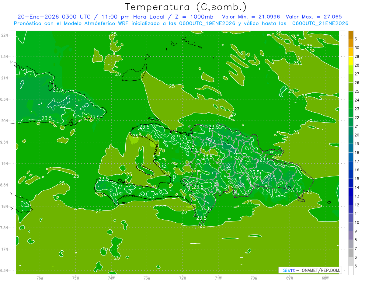Click the "70W" longitude label
Screen dimensions: 365x282
[x=254, y=278]
